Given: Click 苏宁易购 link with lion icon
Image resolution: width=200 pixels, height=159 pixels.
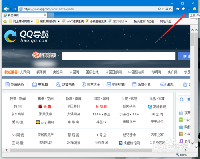Looking at the screenshot, I should (x=45, y=122).
